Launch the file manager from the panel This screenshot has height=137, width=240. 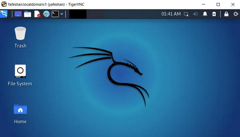point(27,14)
